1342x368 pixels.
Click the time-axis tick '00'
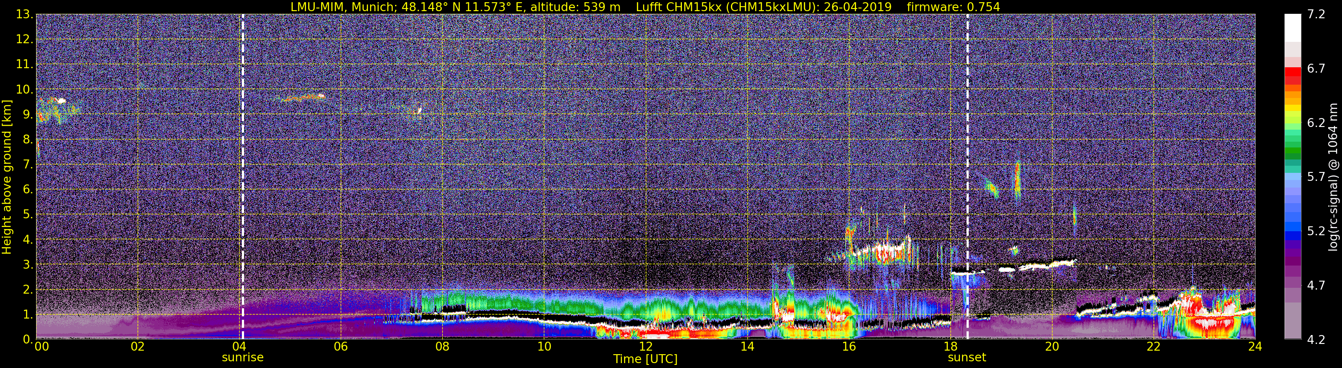(42, 347)
